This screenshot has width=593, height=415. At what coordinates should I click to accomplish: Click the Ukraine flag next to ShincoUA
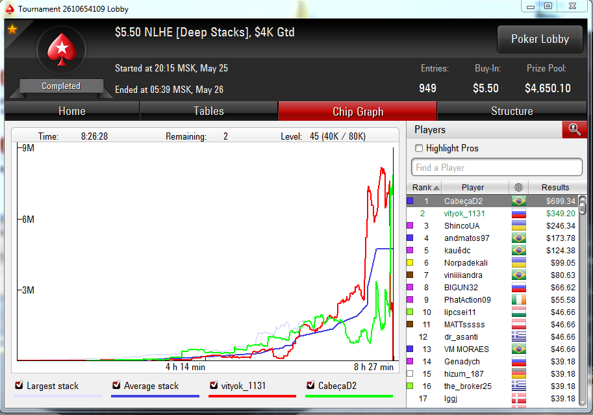click(518, 226)
